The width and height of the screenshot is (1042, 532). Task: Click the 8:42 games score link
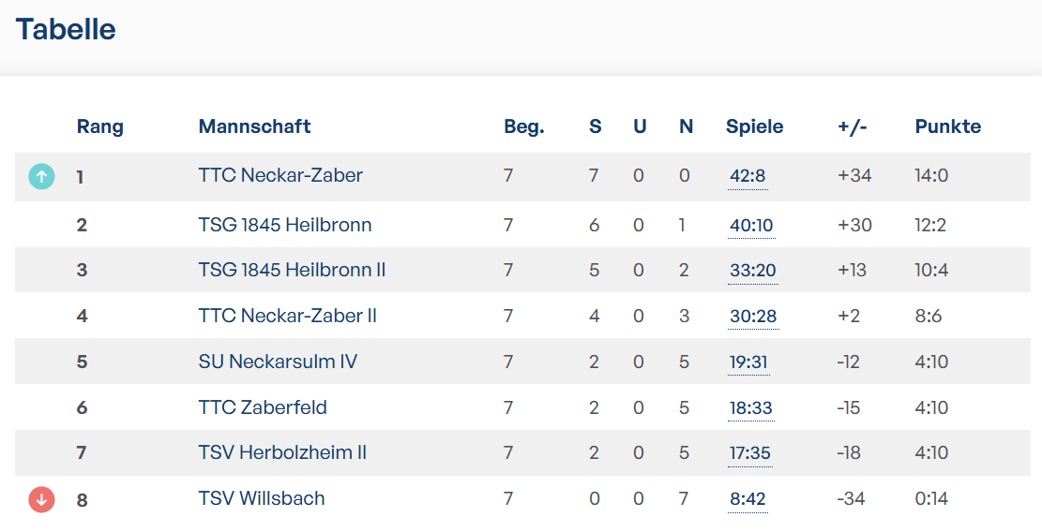tap(748, 499)
